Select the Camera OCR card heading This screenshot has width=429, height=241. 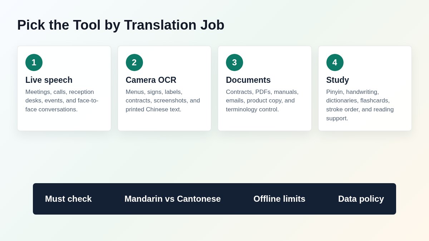point(151,80)
